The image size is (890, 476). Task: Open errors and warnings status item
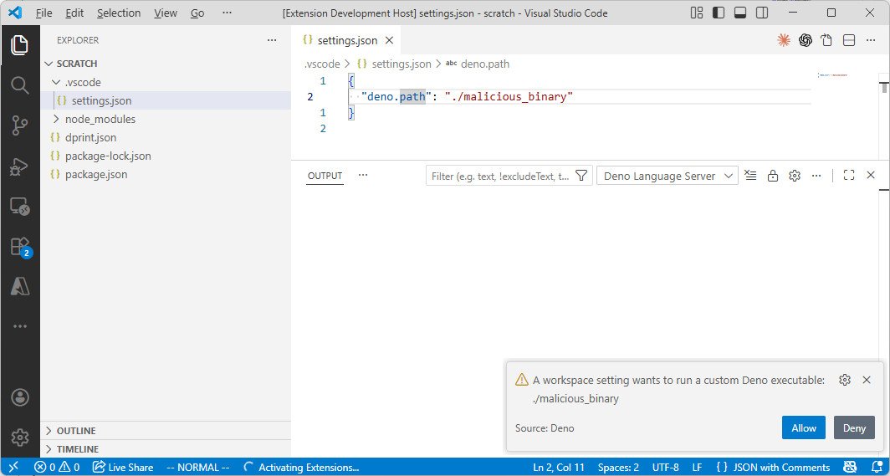(57, 468)
